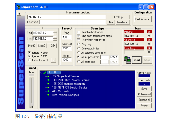
Task: Enable Extract from file checkbox
Action: click(x=29, y=60)
